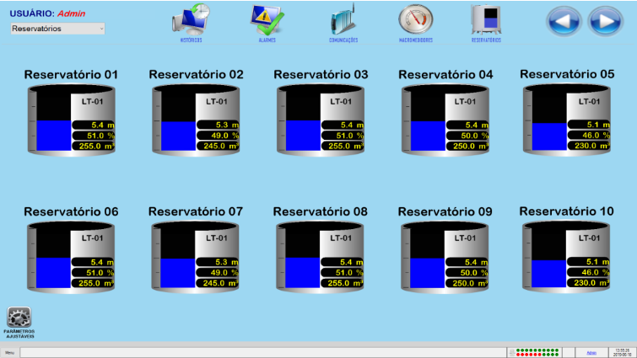The width and height of the screenshot is (637, 358).
Task: Select the Reservatório 06 title
Action: [71, 211]
